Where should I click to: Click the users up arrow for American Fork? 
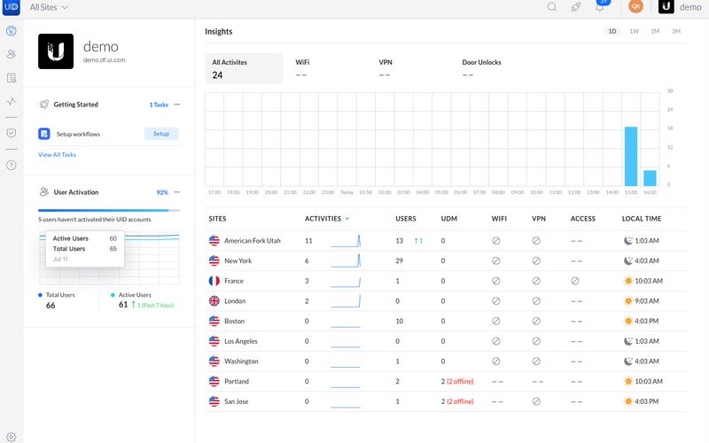418,240
